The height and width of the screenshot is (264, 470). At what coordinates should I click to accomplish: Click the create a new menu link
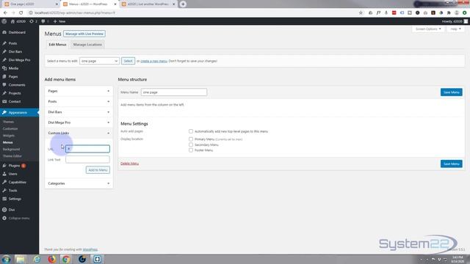point(153,61)
